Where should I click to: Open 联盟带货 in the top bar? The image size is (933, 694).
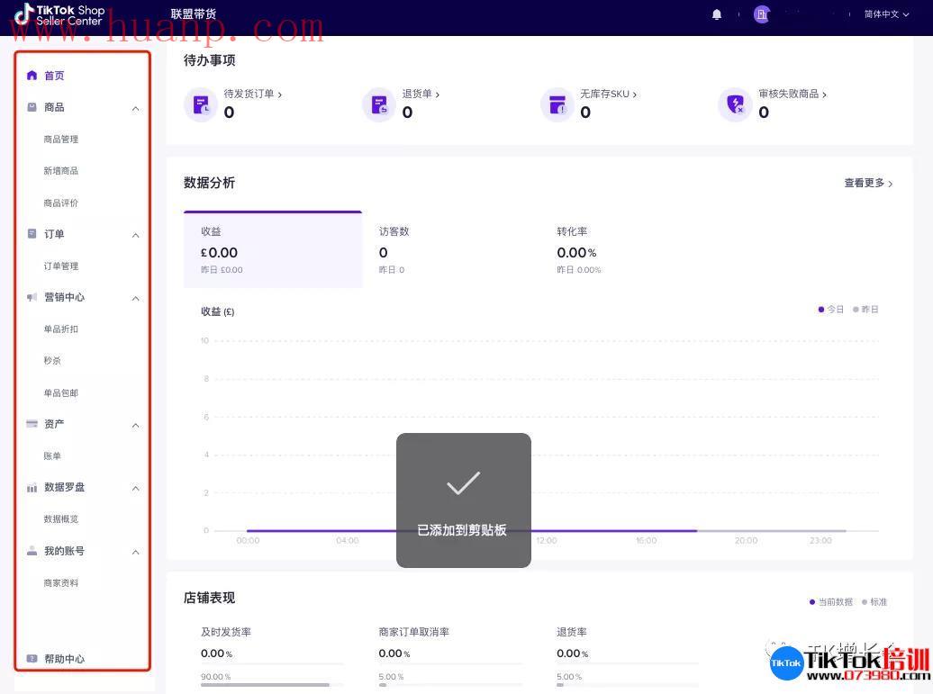[194, 14]
